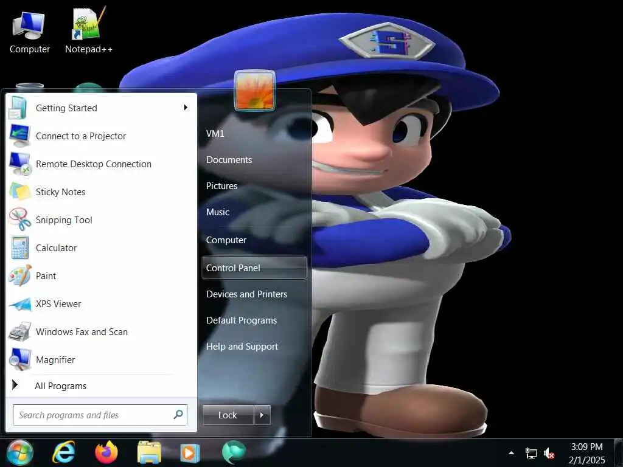Click the search magnifying glass icon

(178, 414)
